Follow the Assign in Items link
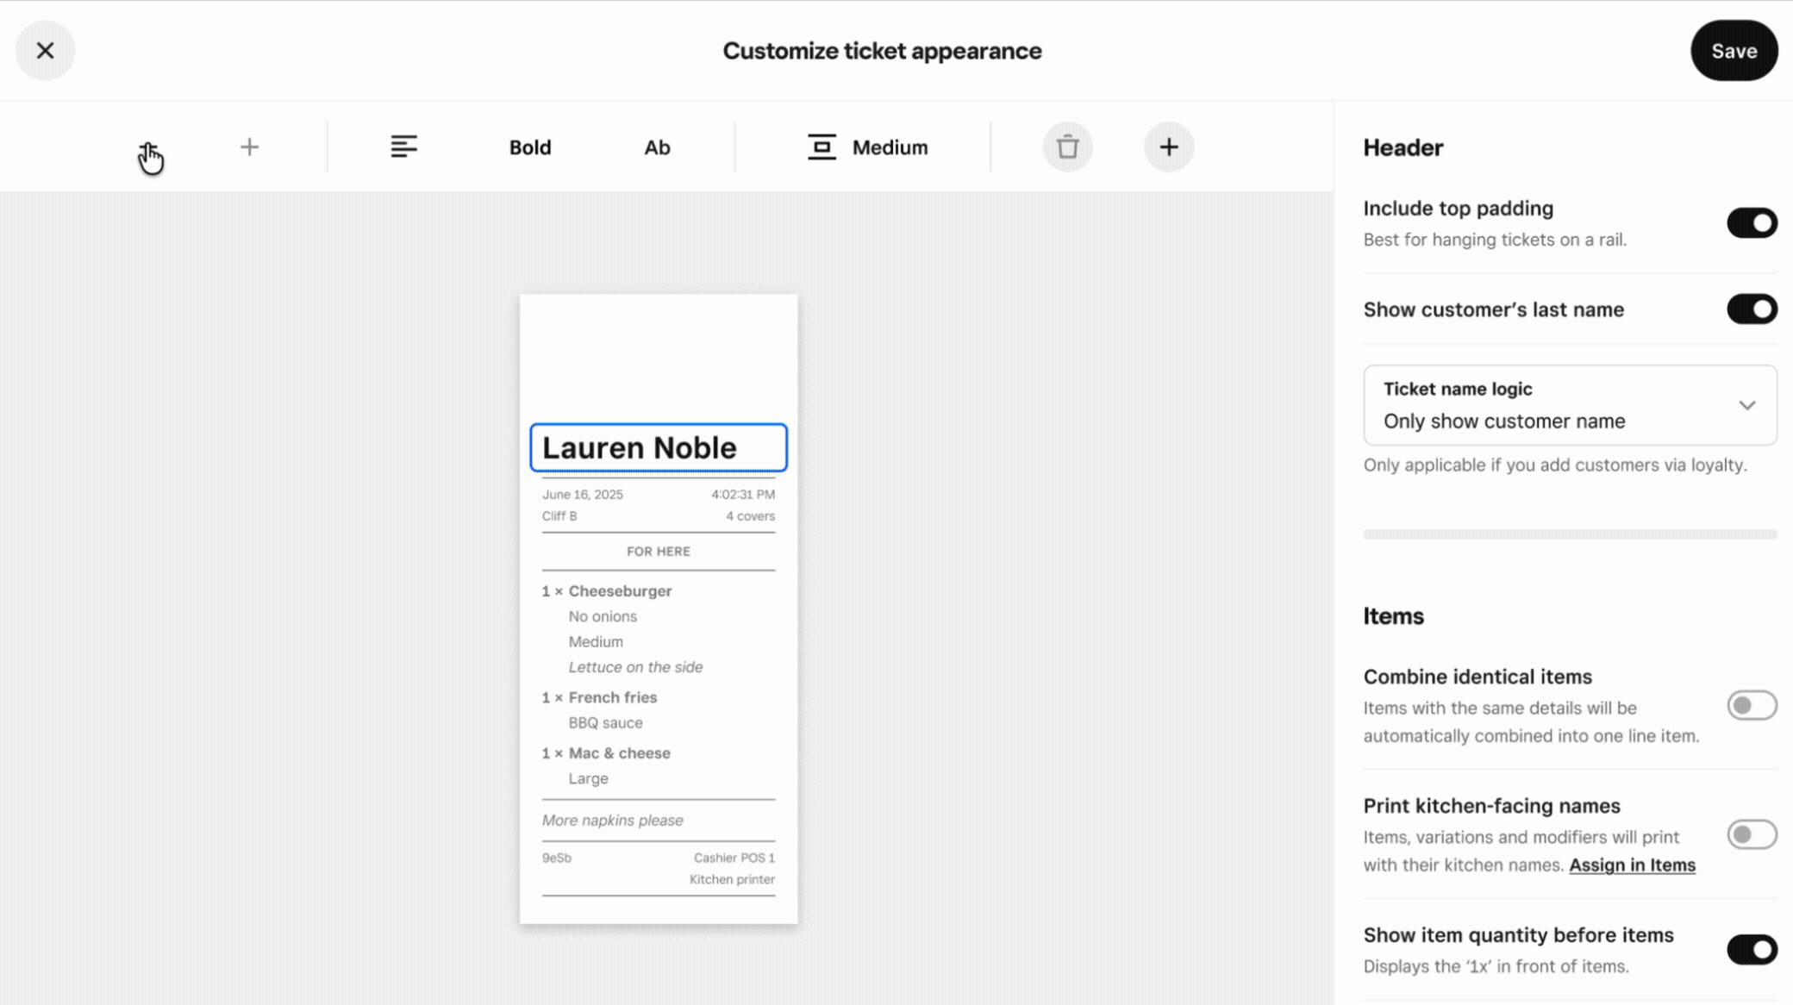Screen dimensions: 1793x1005 coord(1632,865)
